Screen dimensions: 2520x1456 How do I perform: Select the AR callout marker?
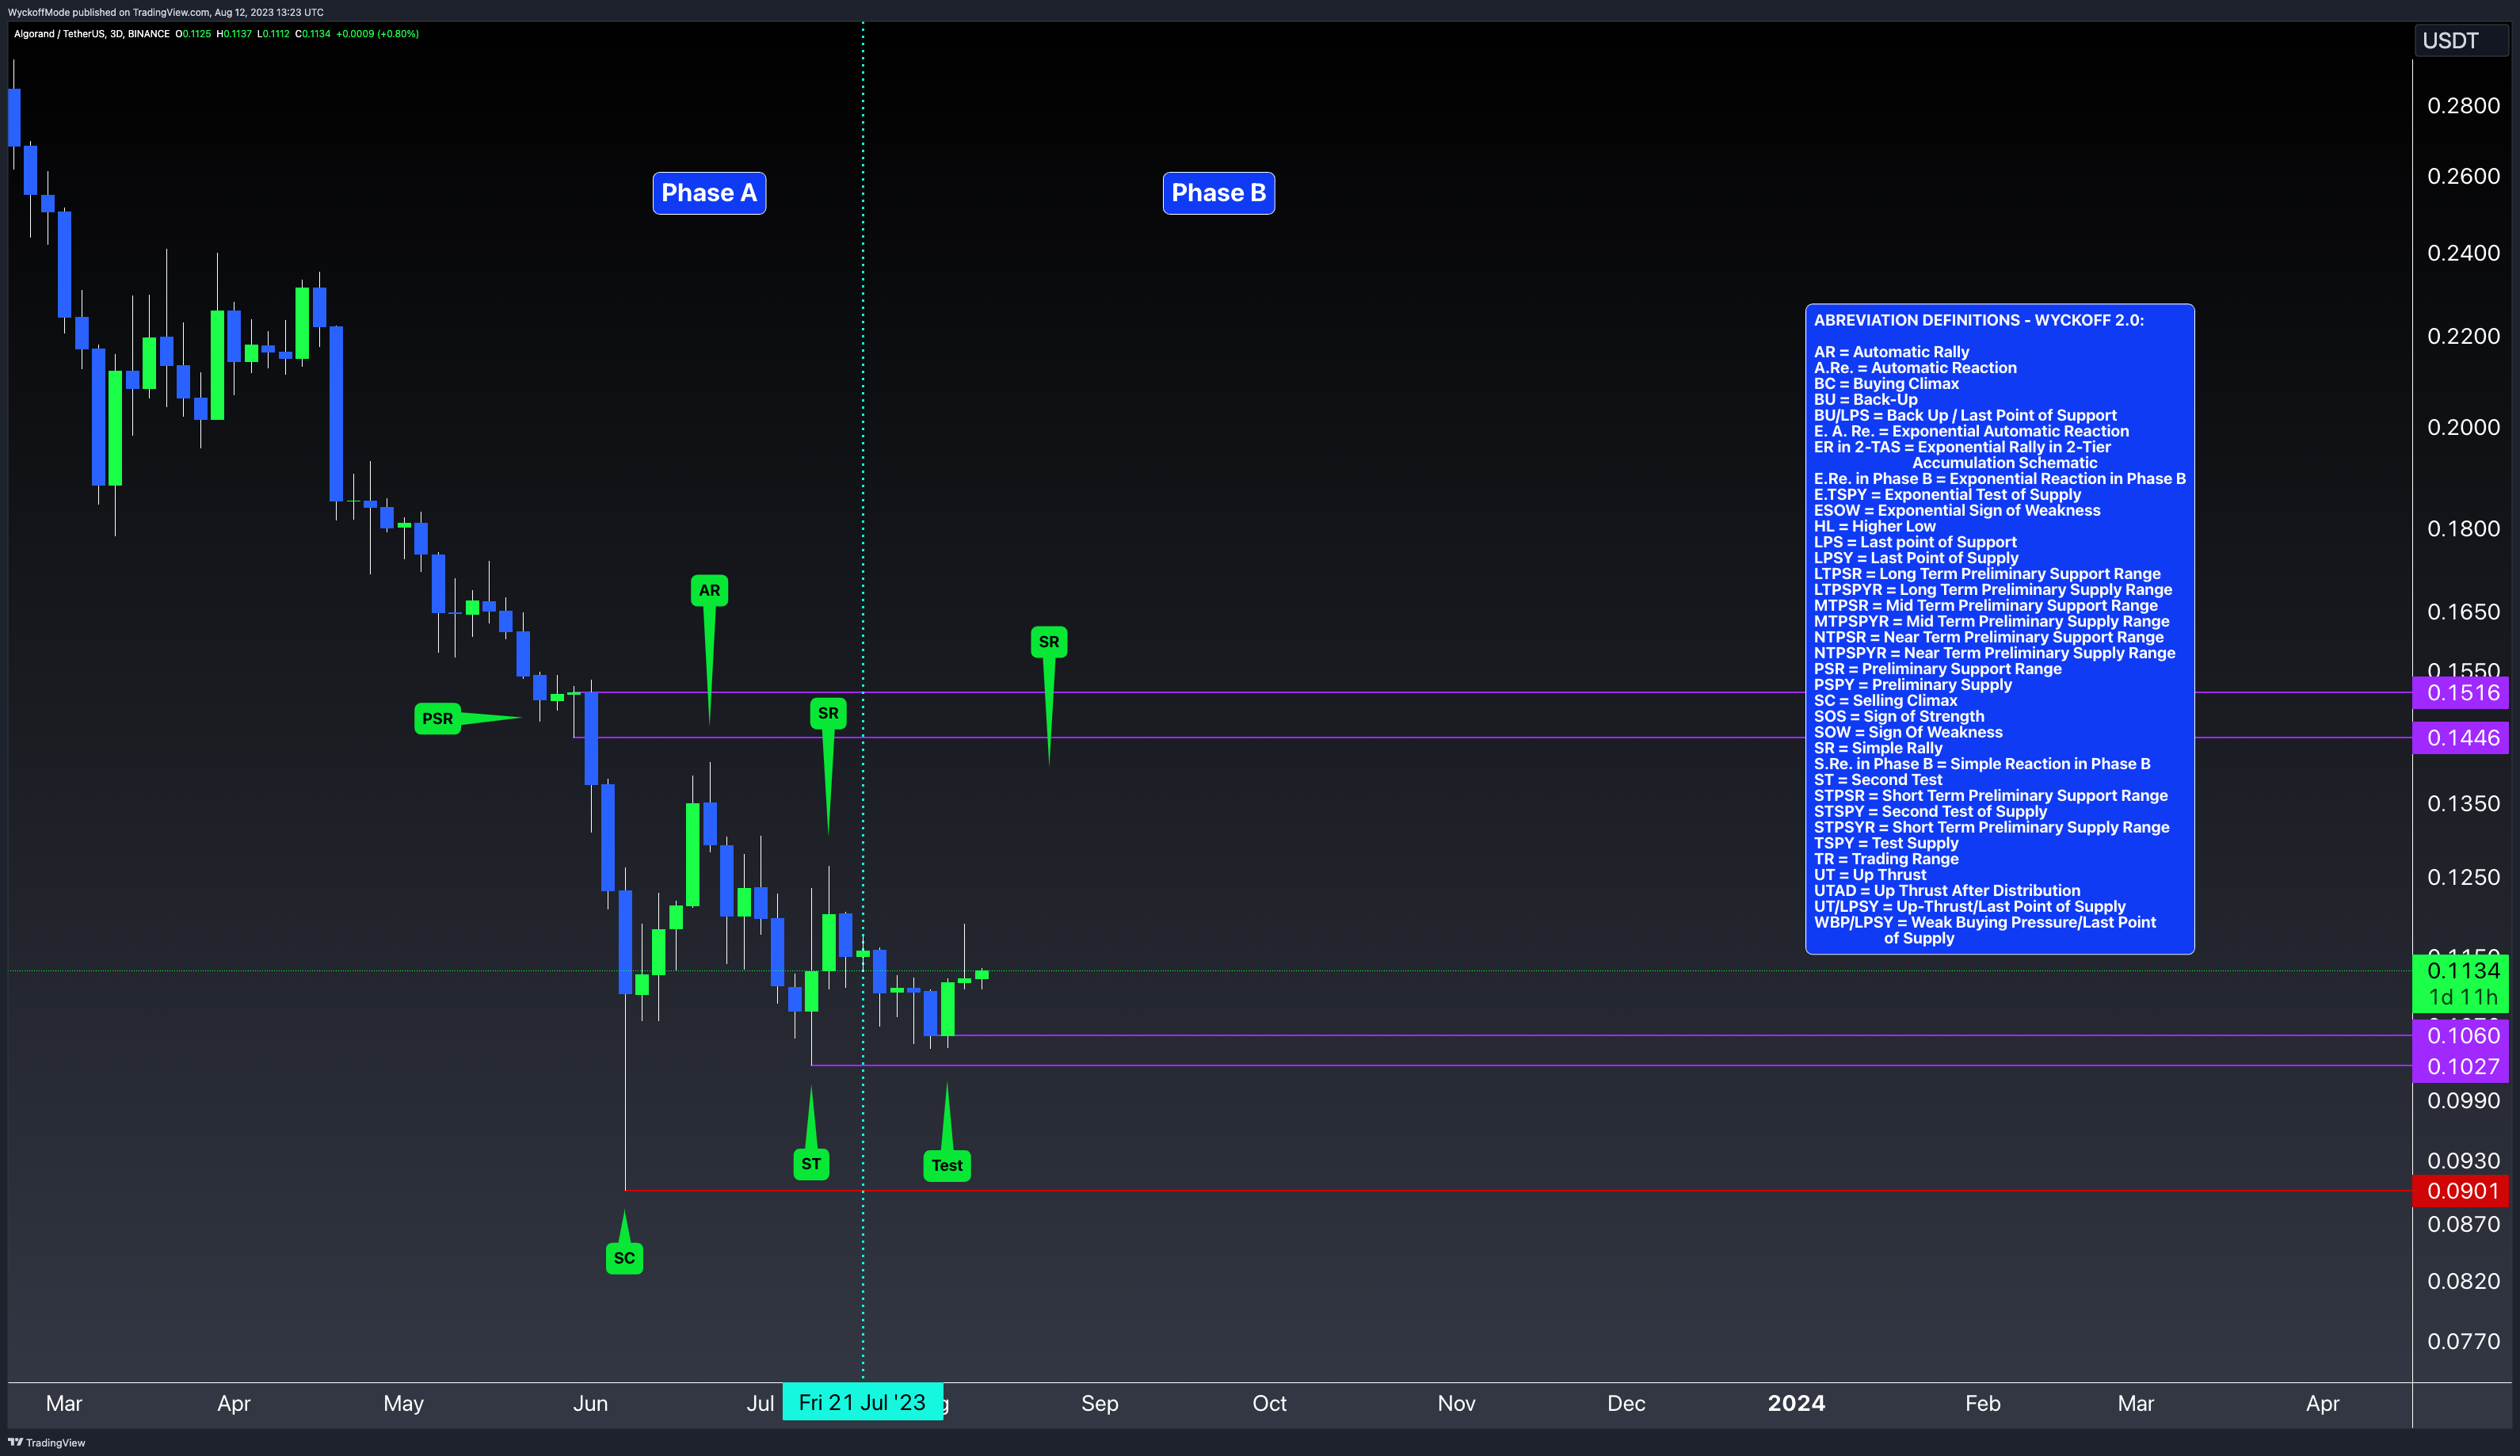pos(709,590)
